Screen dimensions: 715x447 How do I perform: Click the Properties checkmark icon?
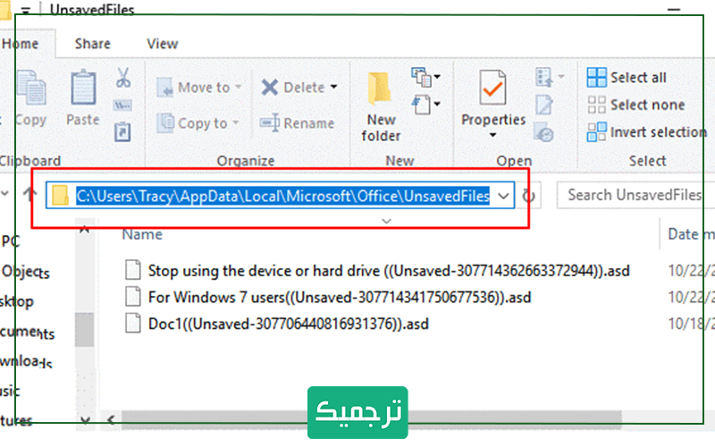(492, 87)
